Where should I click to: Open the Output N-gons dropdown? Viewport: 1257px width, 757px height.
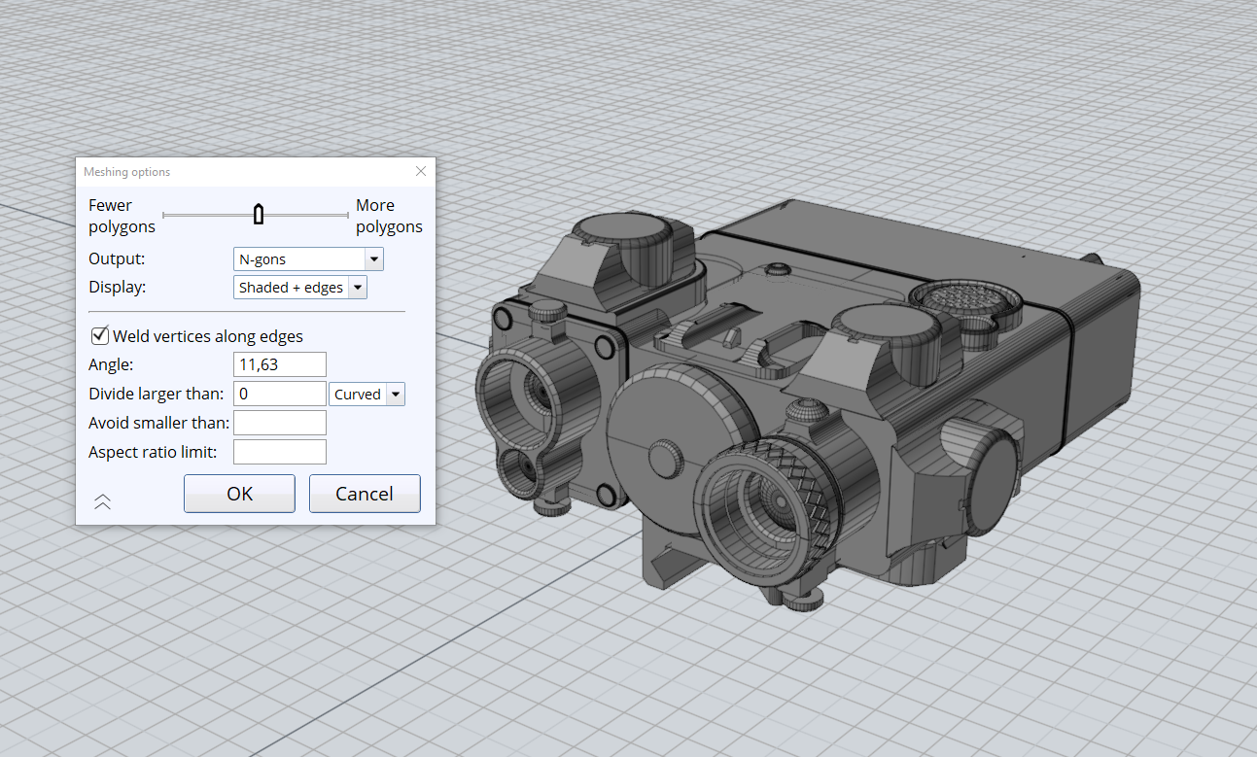(372, 259)
